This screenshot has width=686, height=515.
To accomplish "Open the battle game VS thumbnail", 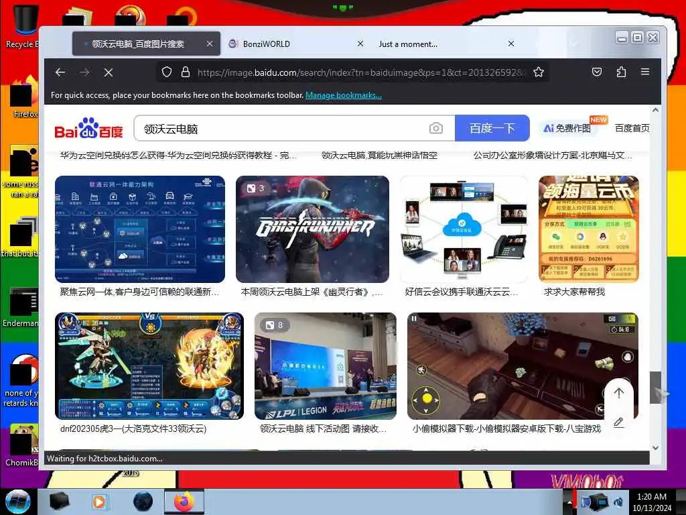I will coord(149,366).
